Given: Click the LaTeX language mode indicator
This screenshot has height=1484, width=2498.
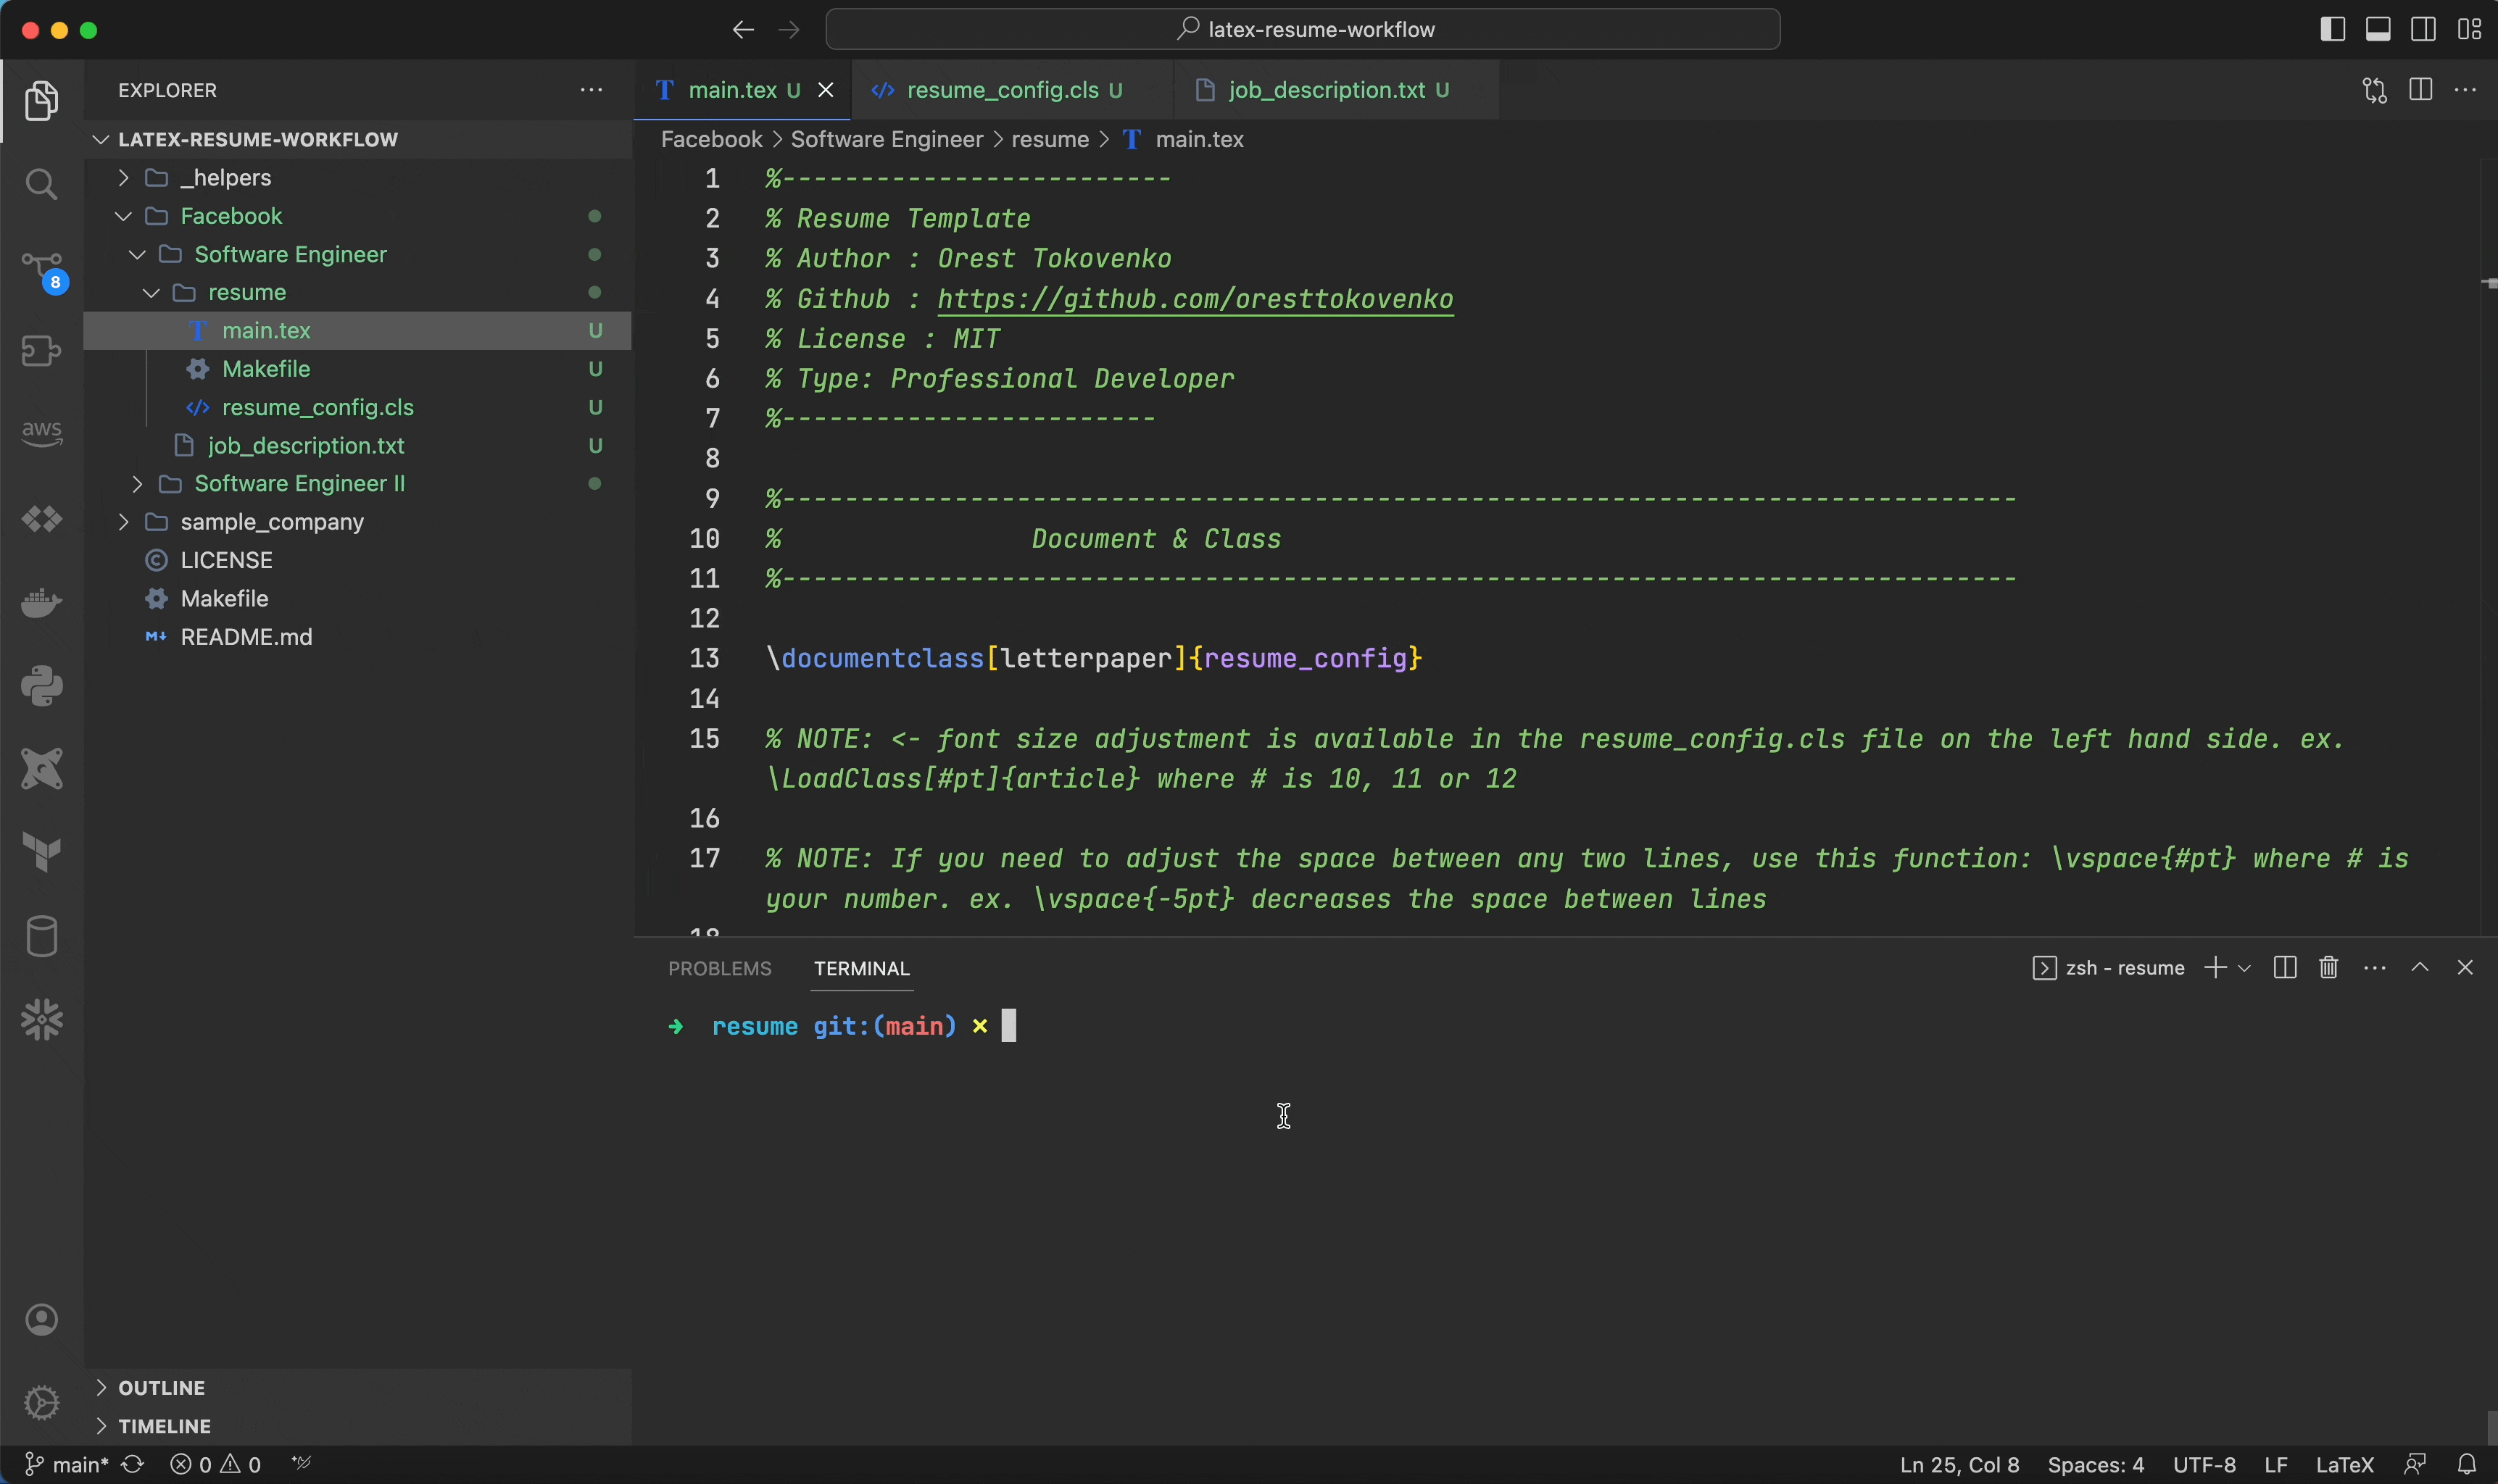Looking at the screenshot, I should 2344,1464.
